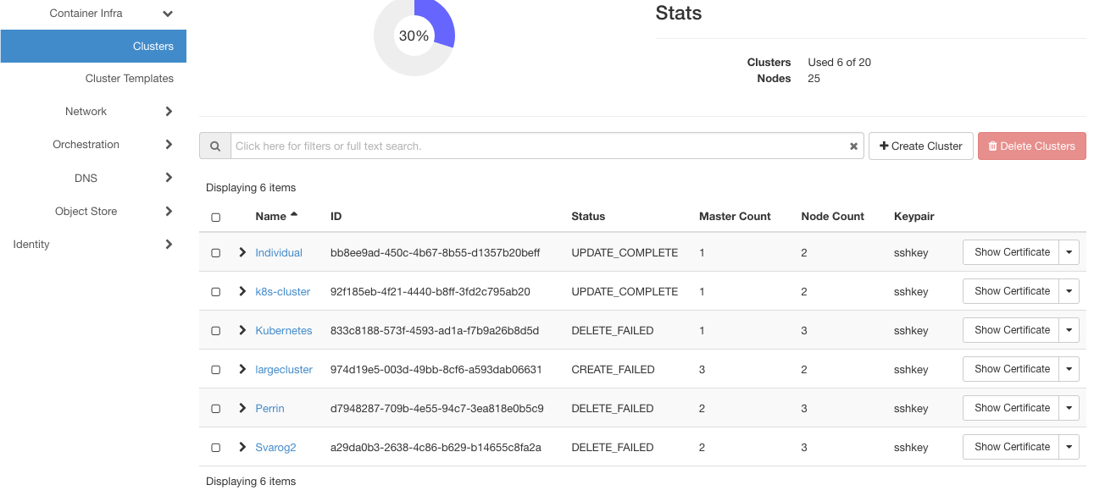Check the checkbox for largecluster

coord(215,369)
